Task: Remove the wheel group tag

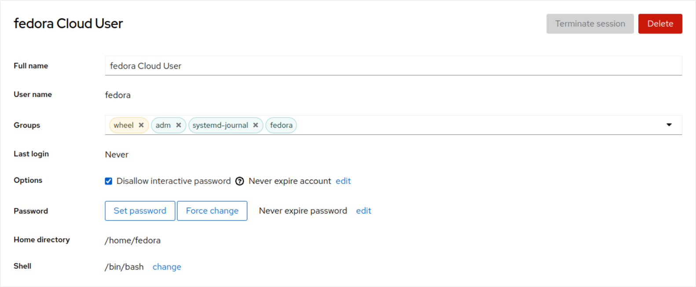Action: click(141, 125)
